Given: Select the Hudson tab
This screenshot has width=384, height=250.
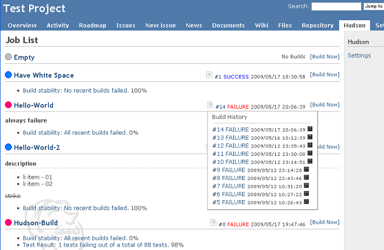Looking at the screenshot, I should coord(354,25).
